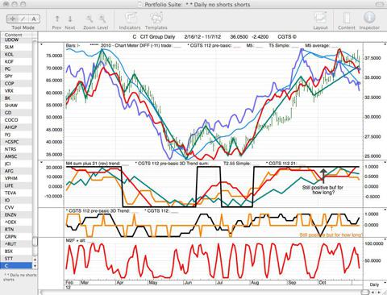Select VPHM in the symbol list
The width and height of the screenshot is (387, 295).
coord(17,178)
